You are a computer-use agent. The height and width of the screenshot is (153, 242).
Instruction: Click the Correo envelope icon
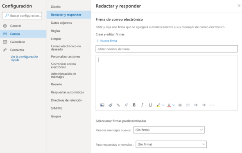click(5, 34)
